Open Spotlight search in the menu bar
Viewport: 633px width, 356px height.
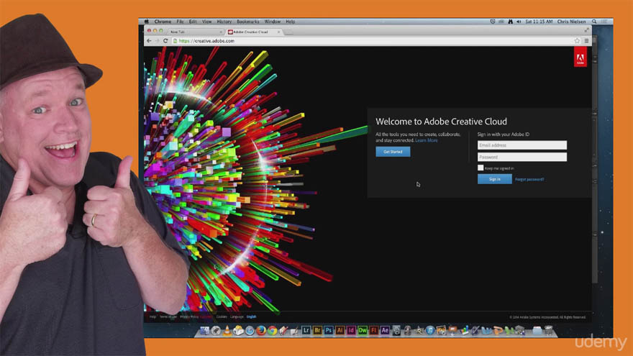[594, 22]
